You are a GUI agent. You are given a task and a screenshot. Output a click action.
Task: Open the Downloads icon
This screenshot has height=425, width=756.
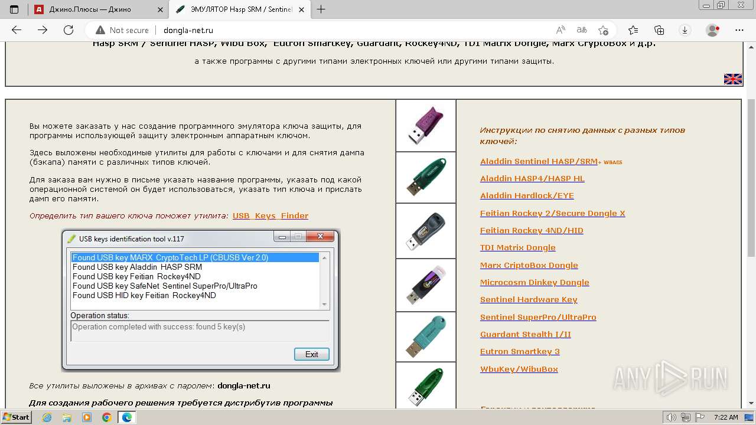[x=685, y=30]
